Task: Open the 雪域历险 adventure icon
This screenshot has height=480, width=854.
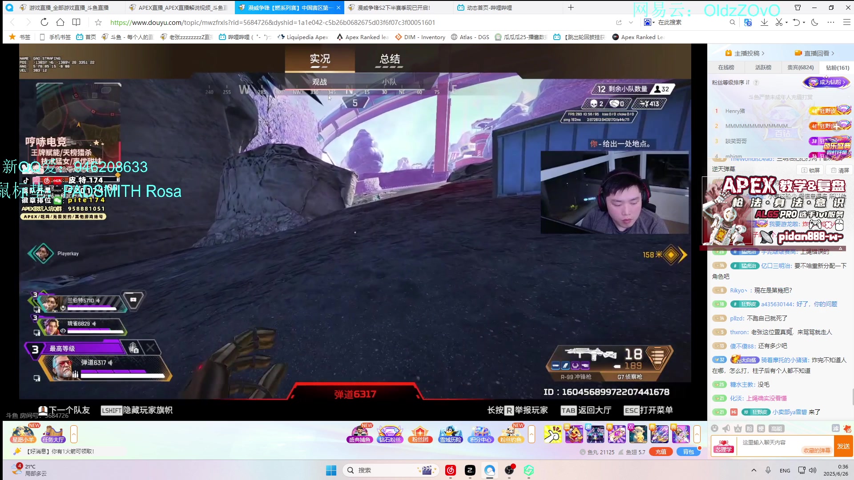Action: 451,434
